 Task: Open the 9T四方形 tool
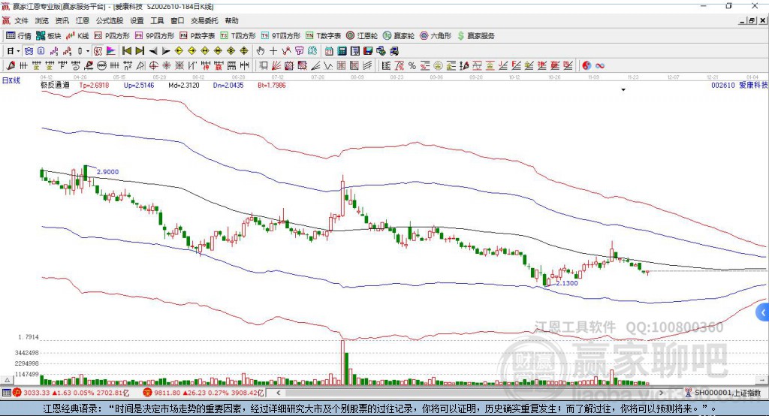point(281,36)
